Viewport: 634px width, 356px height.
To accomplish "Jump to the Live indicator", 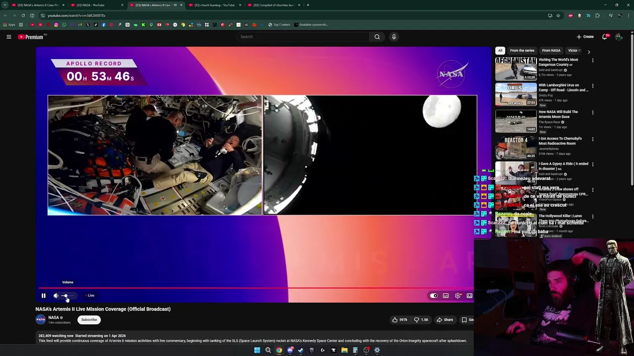I will click(91, 296).
